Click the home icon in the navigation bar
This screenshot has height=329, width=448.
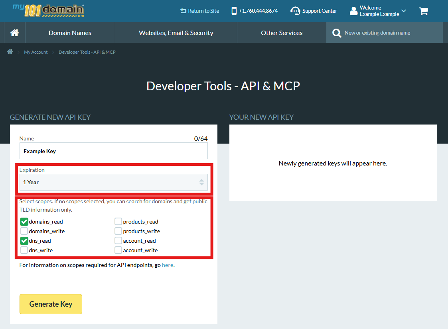point(14,33)
